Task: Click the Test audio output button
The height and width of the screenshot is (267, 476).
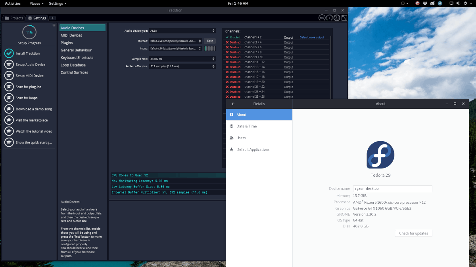Action: [210, 41]
